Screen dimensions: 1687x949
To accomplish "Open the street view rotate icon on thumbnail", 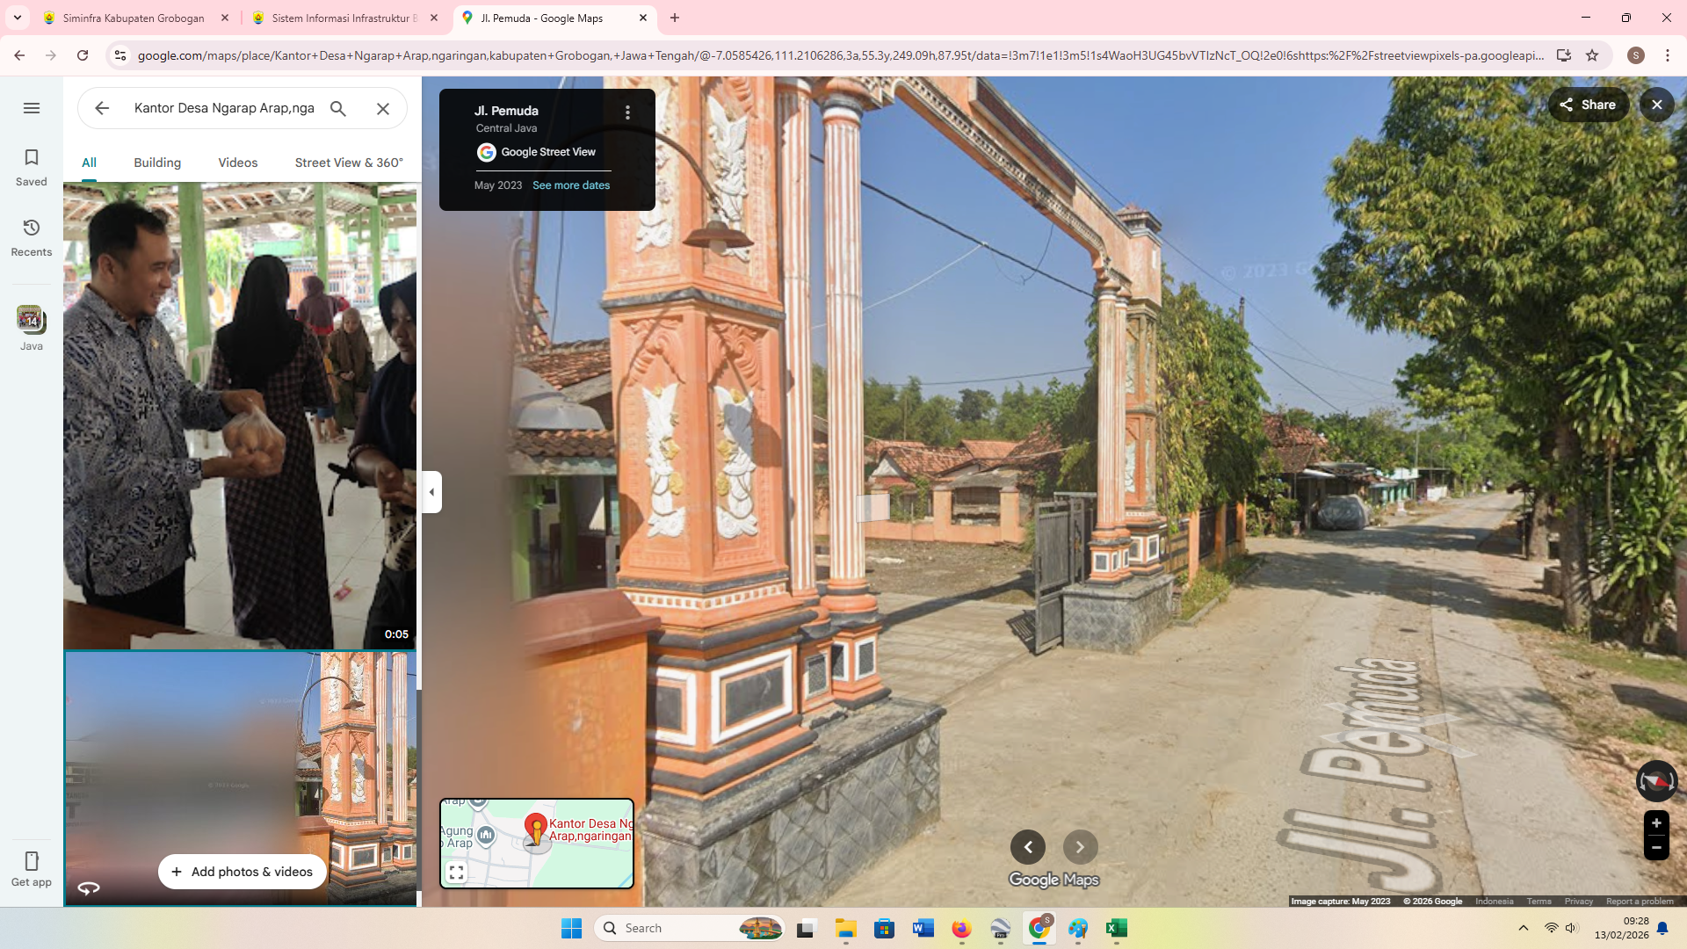I will pos(89,887).
